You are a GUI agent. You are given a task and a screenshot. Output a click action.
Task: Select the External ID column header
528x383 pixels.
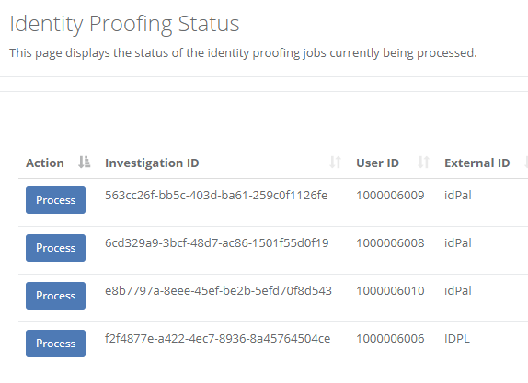tap(476, 163)
